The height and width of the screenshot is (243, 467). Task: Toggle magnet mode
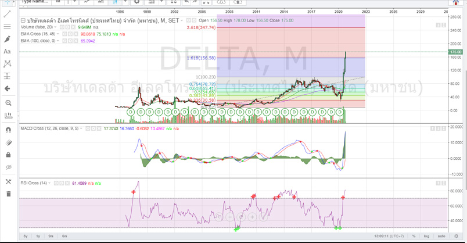pyautogui.click(x=8, y=130)
